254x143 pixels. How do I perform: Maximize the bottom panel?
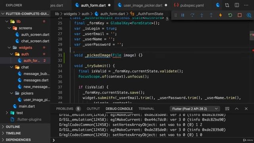[x=237, y=108]
